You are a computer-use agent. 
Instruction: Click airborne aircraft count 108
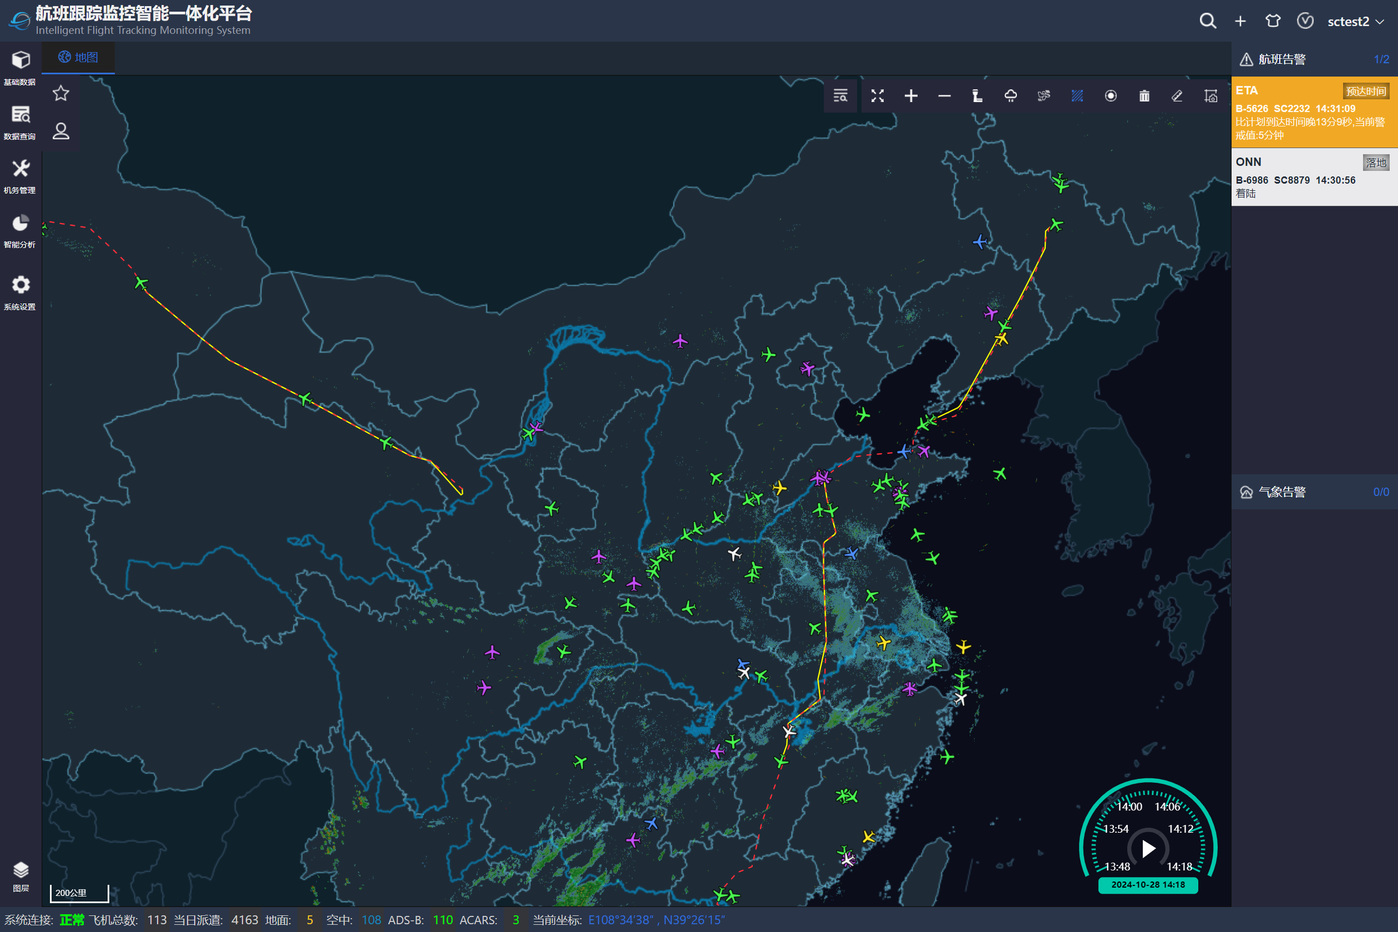tap(371, 920)
